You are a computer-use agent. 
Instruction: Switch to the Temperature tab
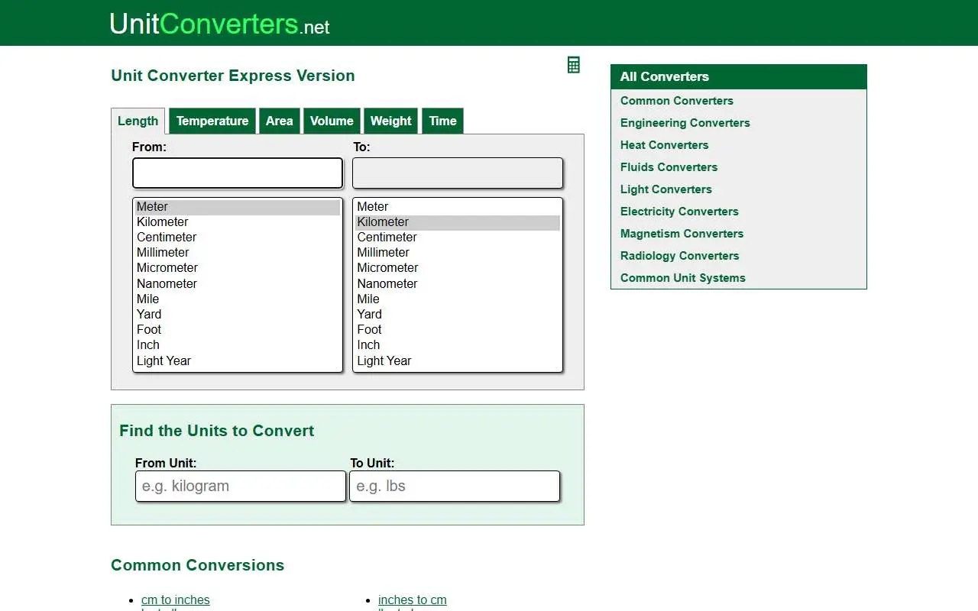click(212, 121)
